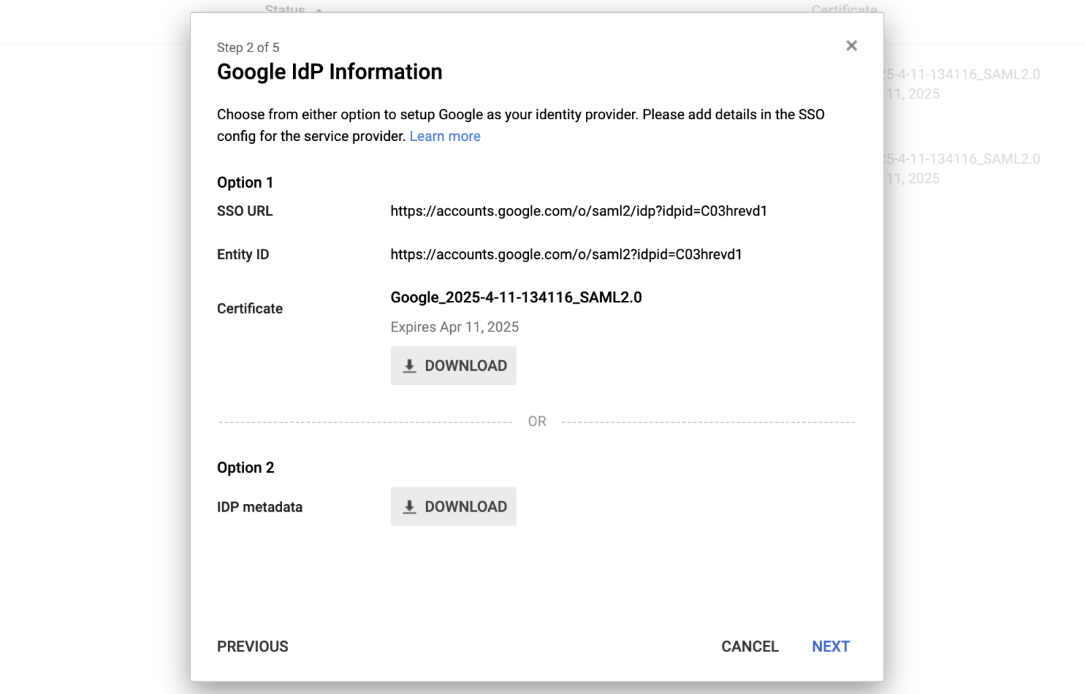This screenshot has width=1085, height=694.
Task: Cancel the SAML setup
Action: [x=749, y=647]
